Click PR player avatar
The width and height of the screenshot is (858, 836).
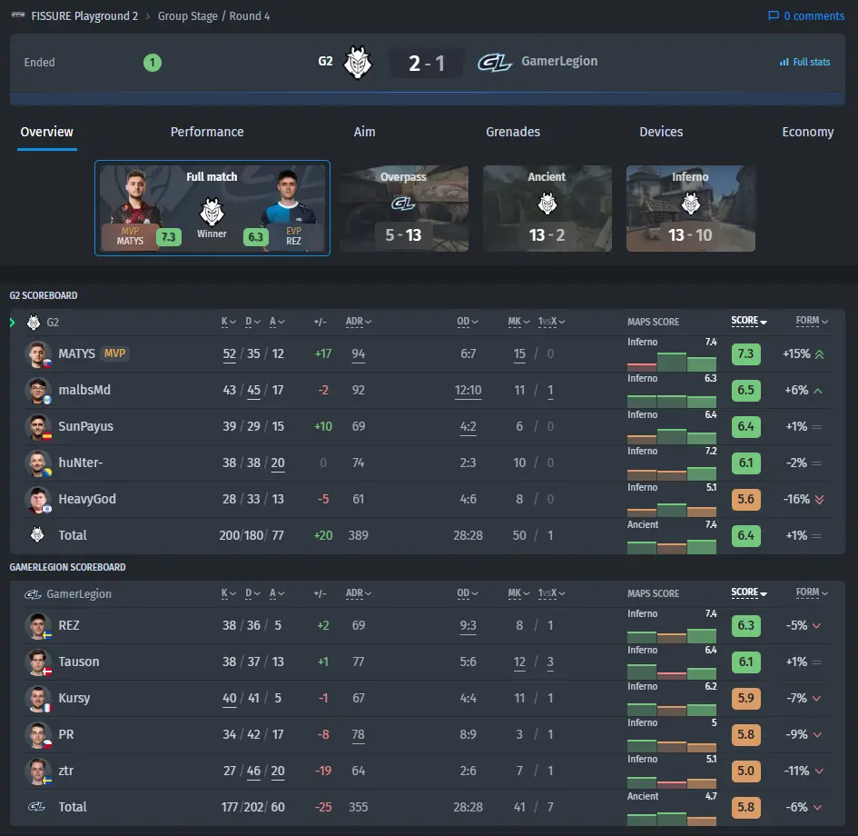[38, 735]
